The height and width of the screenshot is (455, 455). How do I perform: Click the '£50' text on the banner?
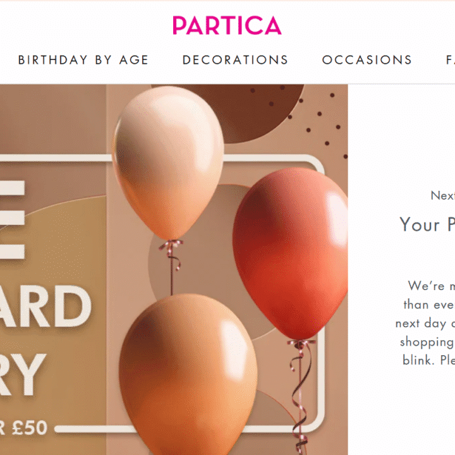30,428
